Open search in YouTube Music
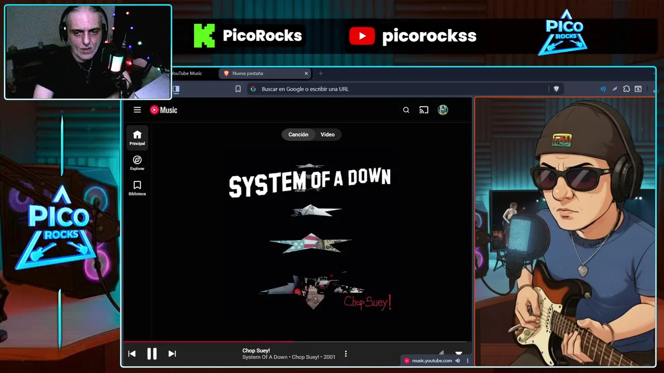Screen dimensions: 664x373 pyautogui.click(x=406, y=110)
